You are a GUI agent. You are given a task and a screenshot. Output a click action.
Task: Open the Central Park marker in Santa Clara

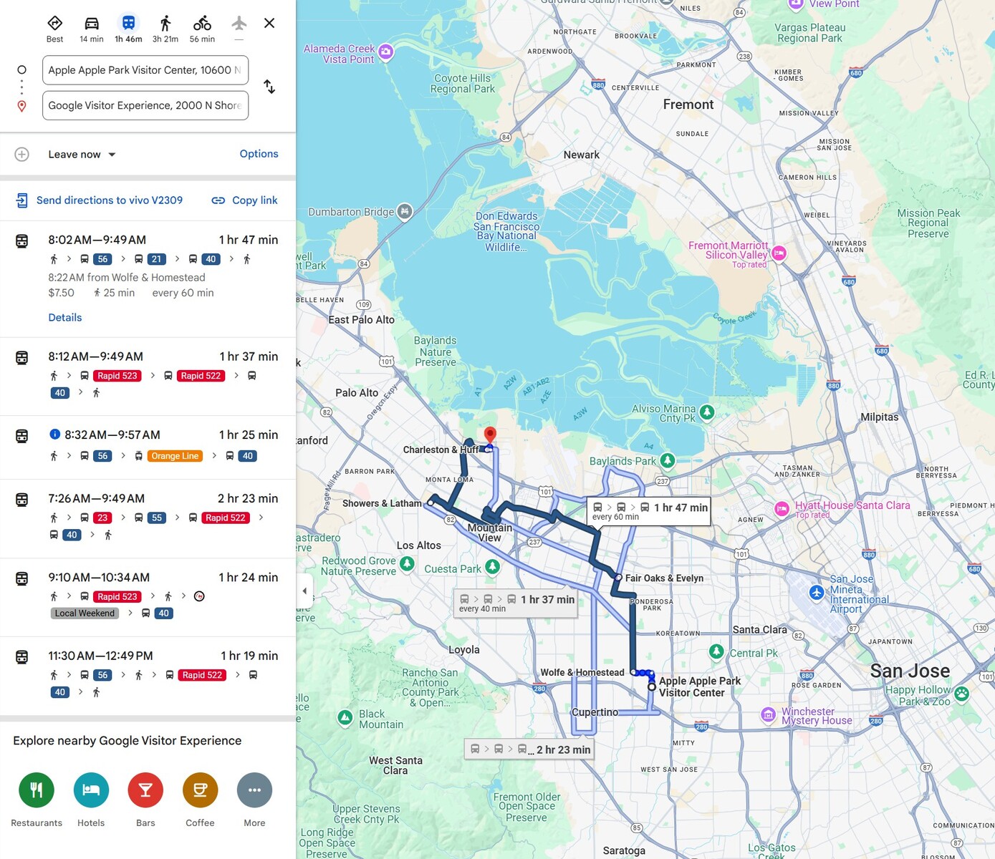716,651
